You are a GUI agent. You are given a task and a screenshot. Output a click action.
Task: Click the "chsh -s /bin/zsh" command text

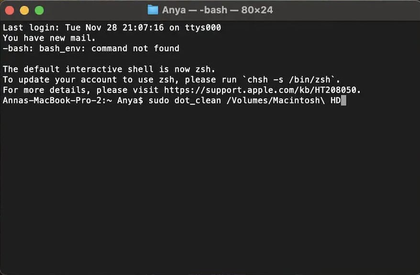(288, 79)
